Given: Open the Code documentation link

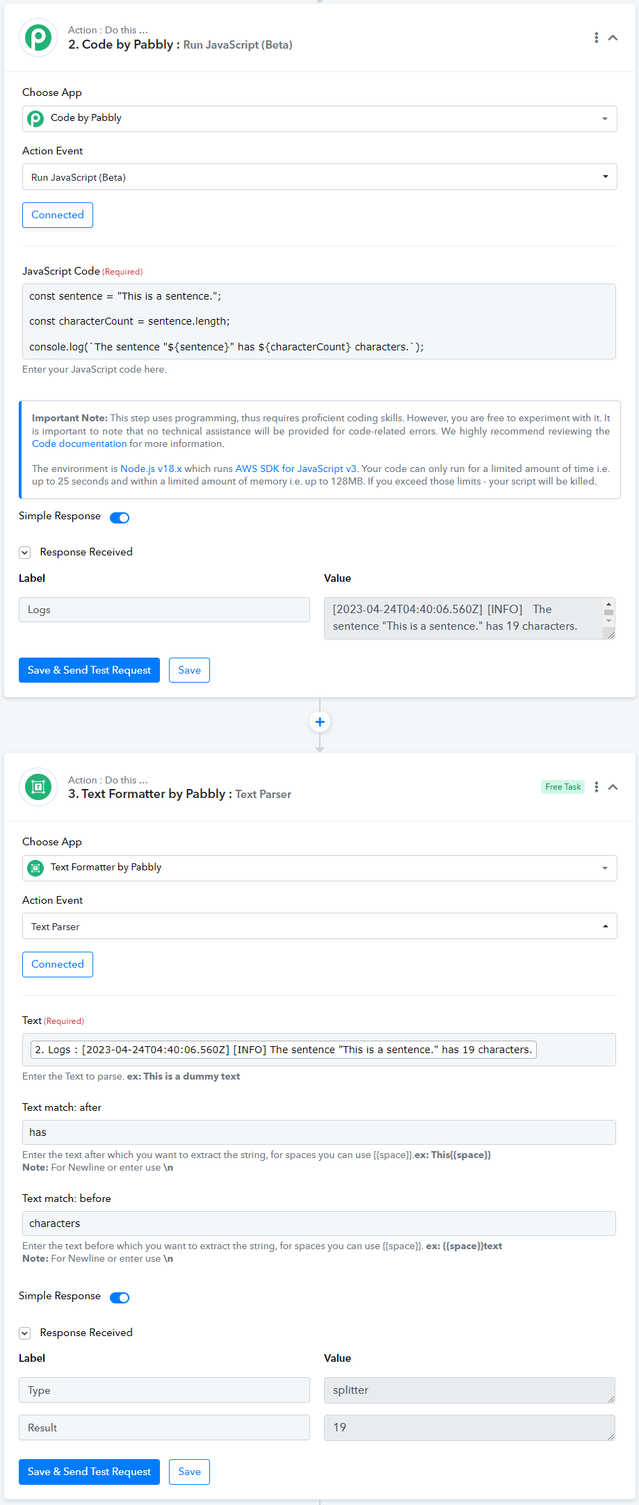Looking at the screenshot, I should pyautogui.click(x=79, y=444).
